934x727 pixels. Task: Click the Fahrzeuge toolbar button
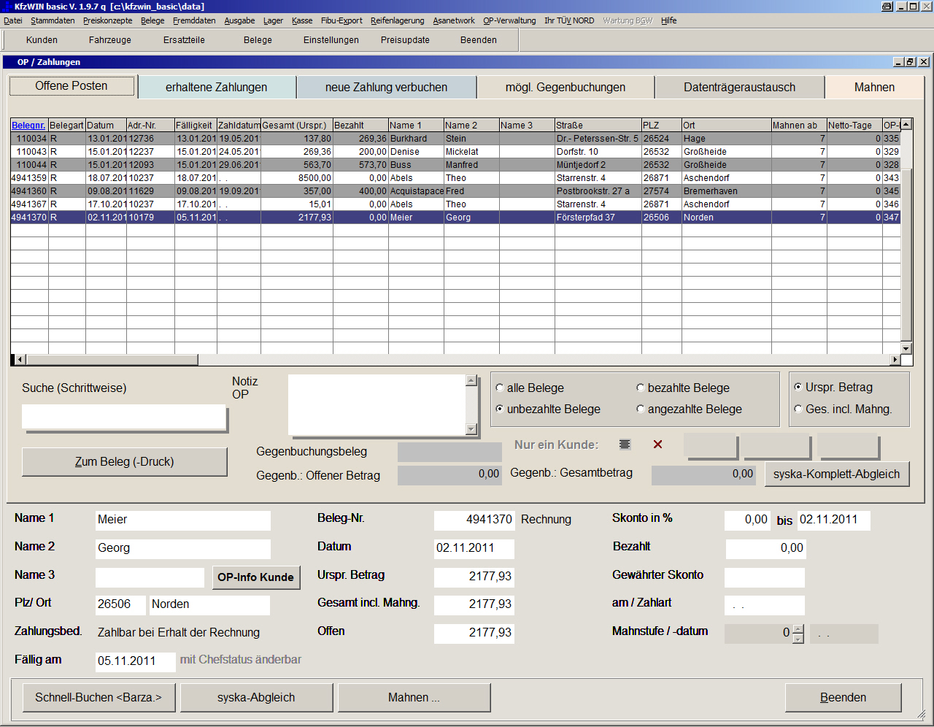[x=110, y=40]
